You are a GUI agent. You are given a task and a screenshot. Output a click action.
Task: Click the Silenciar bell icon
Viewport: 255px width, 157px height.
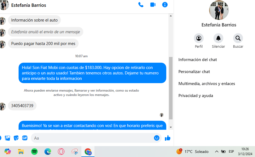click(x=218, y=38)
